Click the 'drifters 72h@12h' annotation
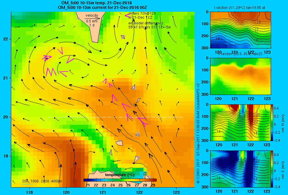This screenshot has width=288, height=195. coord(142,13)
